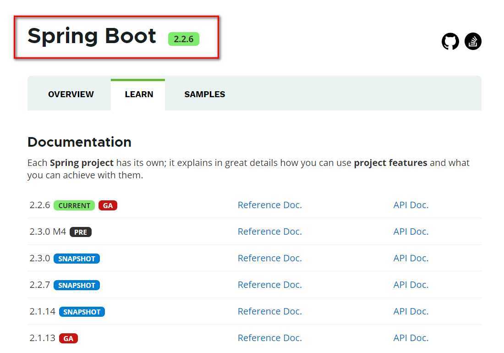Viewport: 504px width, 353px height.
Task: Click the version number 2.2.7
Action: pyautogui.click(x=39, y=285)
